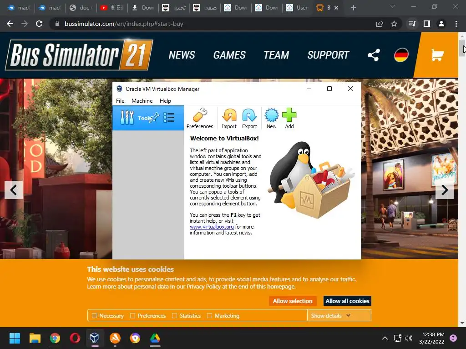466x349 pixels.
Task: Click Allow selection cookie button
Action: click(293, 301)
